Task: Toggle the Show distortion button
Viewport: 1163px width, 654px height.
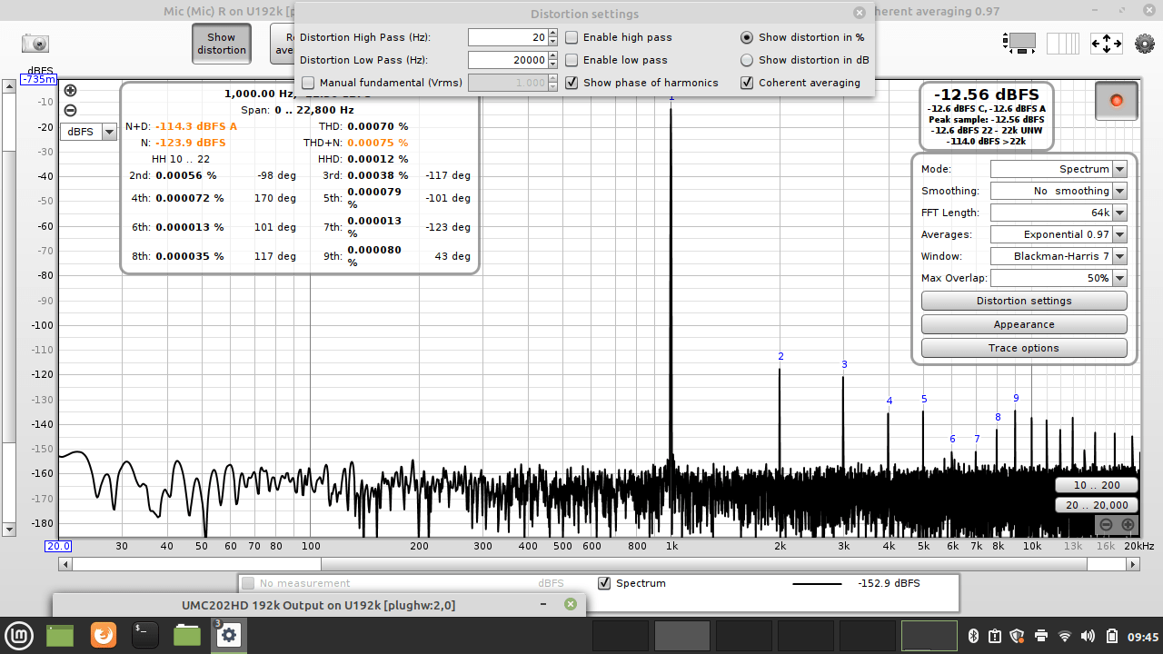Action: click(222, 44)
